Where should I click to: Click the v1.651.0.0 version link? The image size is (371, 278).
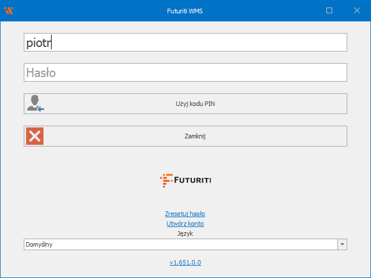pos(185,262)
